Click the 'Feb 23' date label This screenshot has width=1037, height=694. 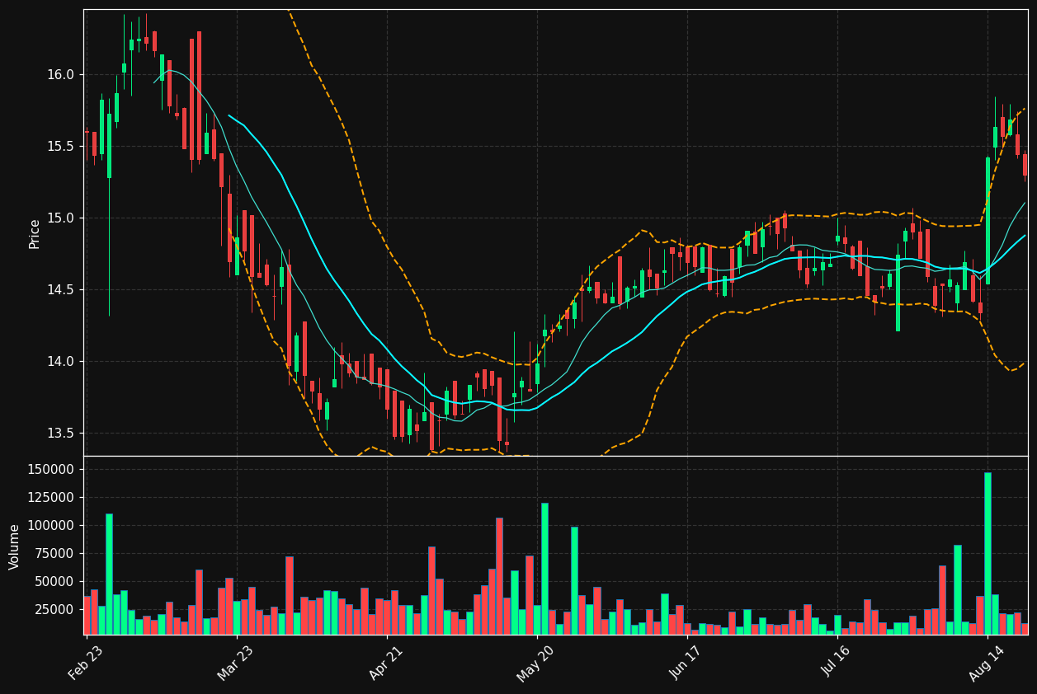pyautogui.click(x=86, y=664)
